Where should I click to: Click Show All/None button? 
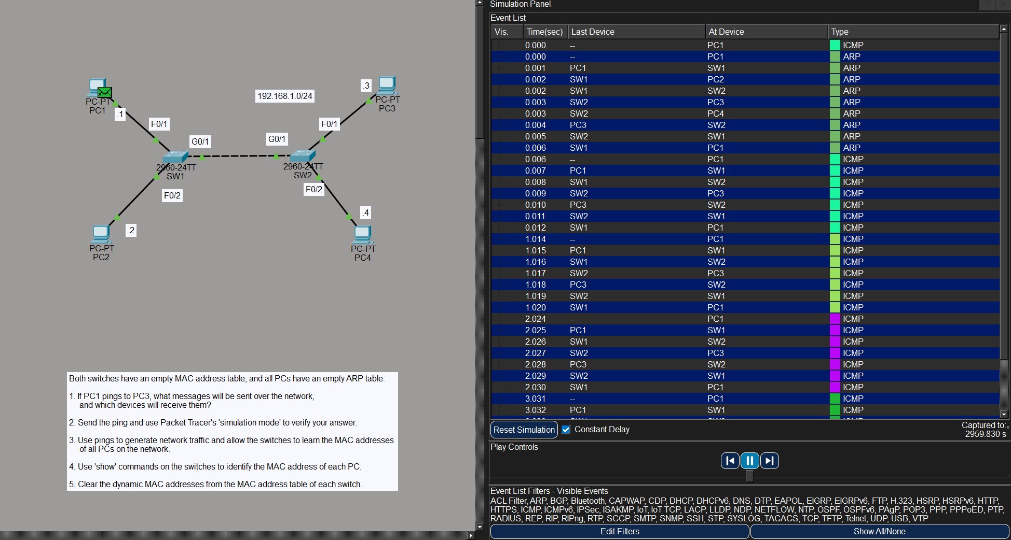(879, 531)
